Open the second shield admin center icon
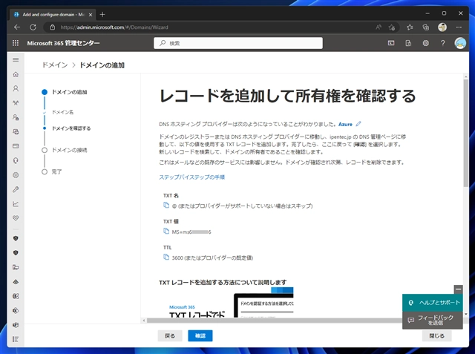This screenshot has height=354, width=475. [x=16, y=252]
